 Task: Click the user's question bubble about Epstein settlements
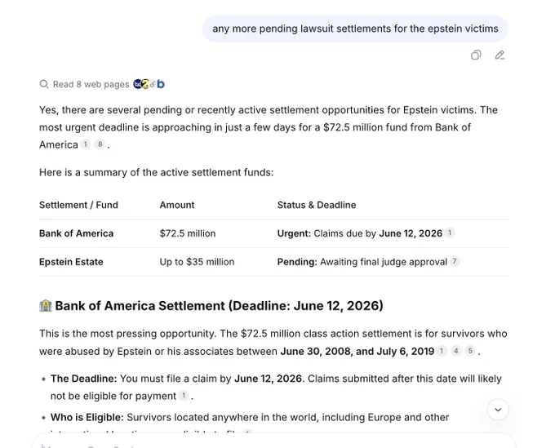(x=355, y=29)
